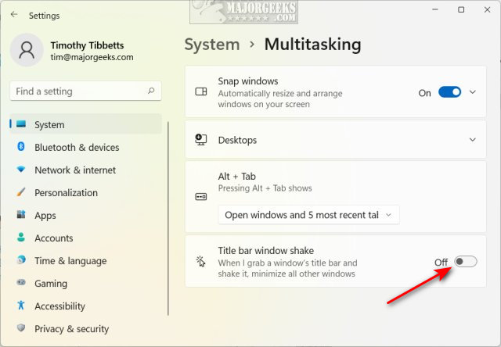501x347 pixels.
Task: Click the Personalization paintbrush icon
Action: coord(21,192)
